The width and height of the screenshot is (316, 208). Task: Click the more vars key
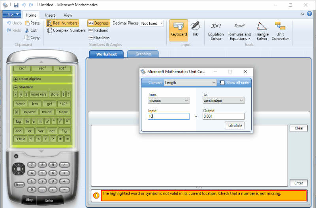pyautogui.click(x=38, y=94)
